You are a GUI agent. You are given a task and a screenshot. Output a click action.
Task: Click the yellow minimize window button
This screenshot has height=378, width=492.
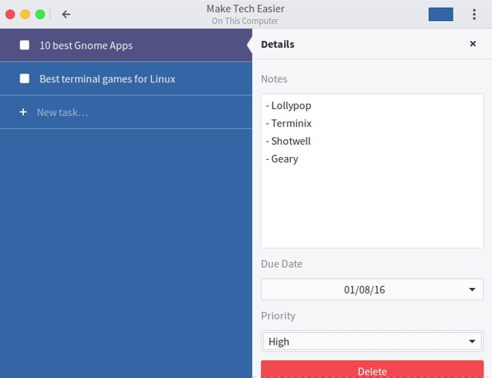tap(25, 15)
